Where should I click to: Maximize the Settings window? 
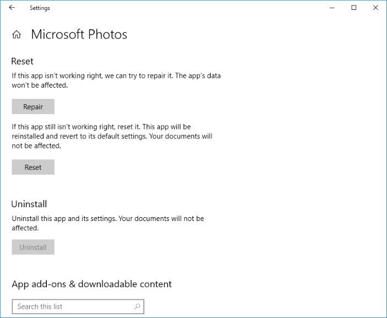click(x=354, y=8)
